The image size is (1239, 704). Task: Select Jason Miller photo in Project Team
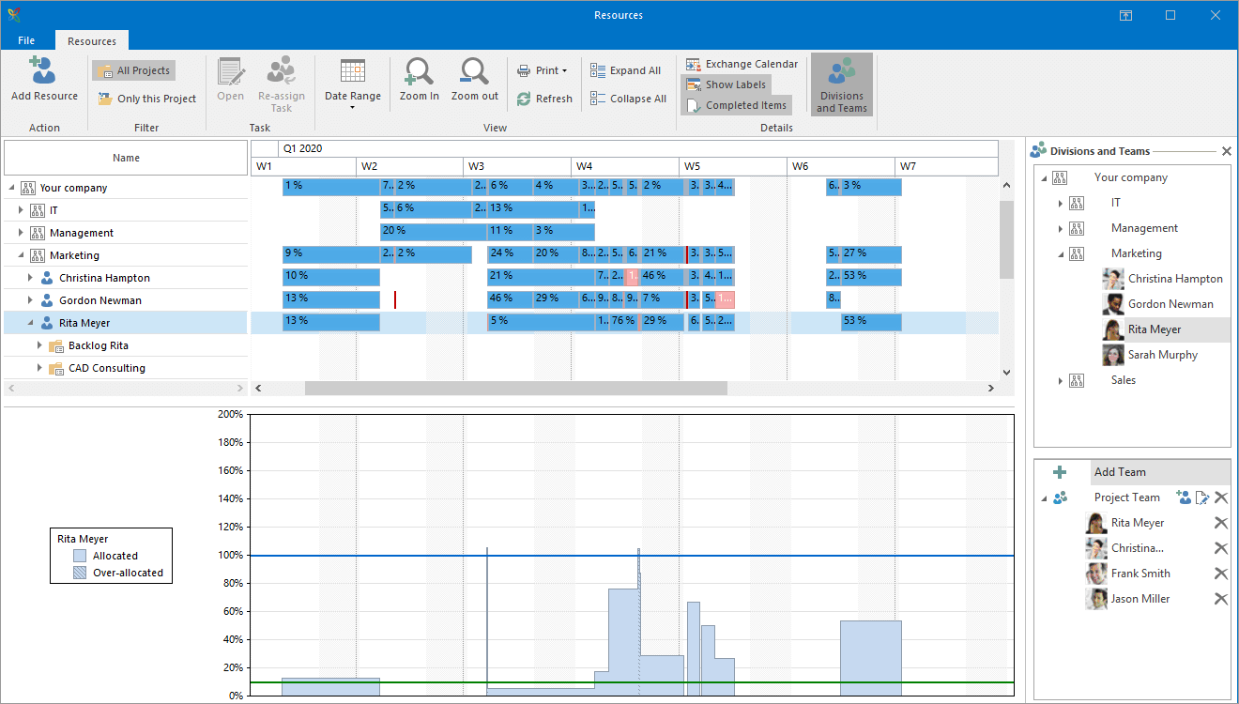[1096, 599]
